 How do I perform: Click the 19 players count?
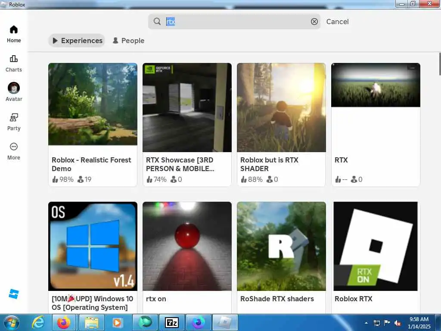84,179
